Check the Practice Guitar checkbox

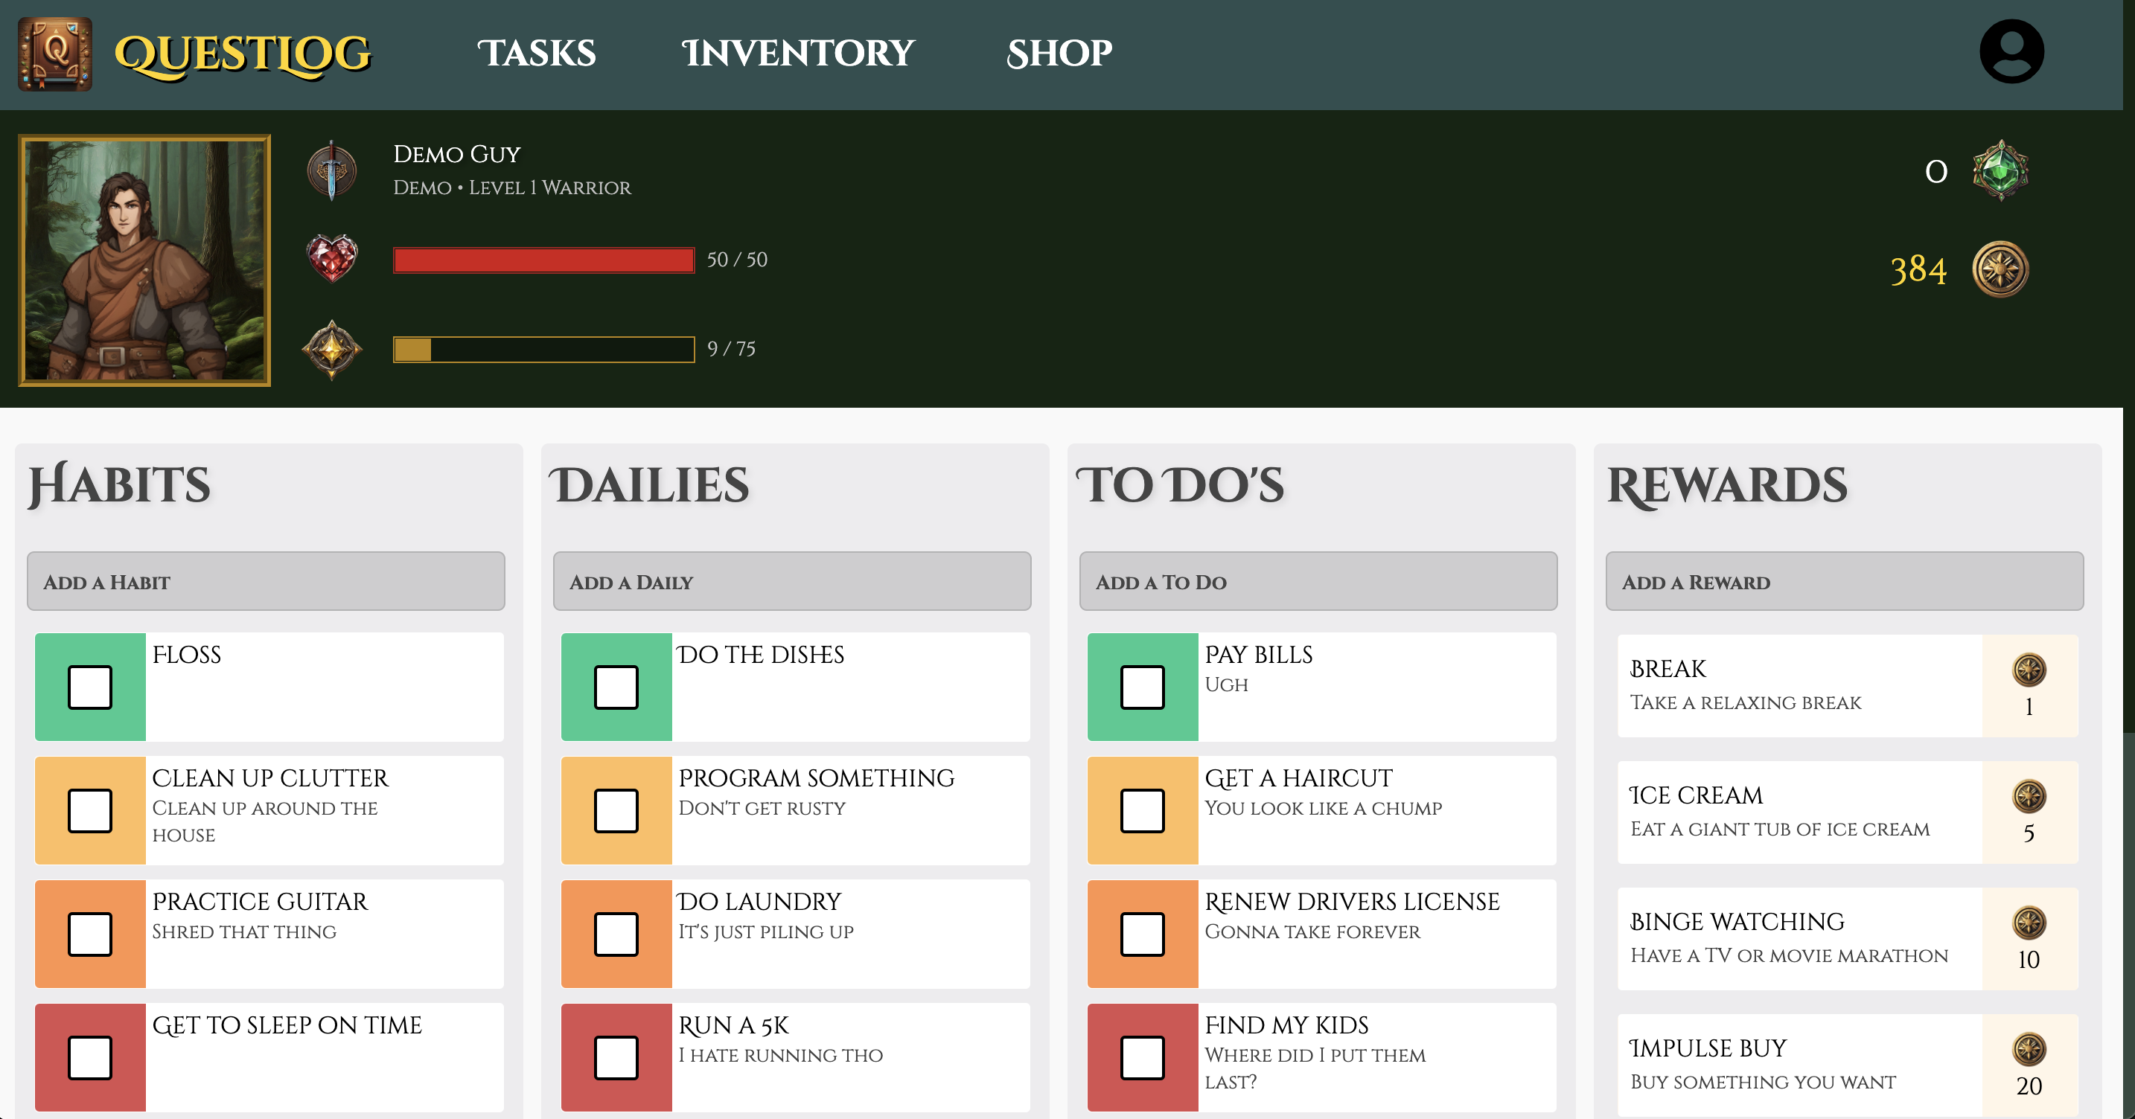point(89,934)
